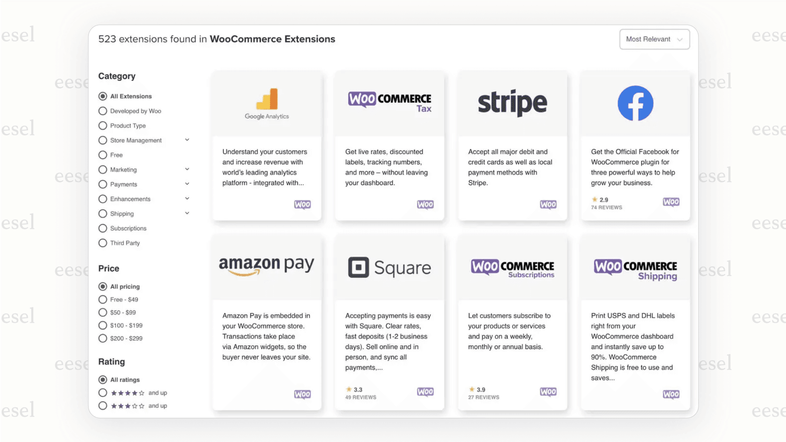Click the Woo badge on the Stripe card
Screen dimensions: 786x442
tap(548, 204)
